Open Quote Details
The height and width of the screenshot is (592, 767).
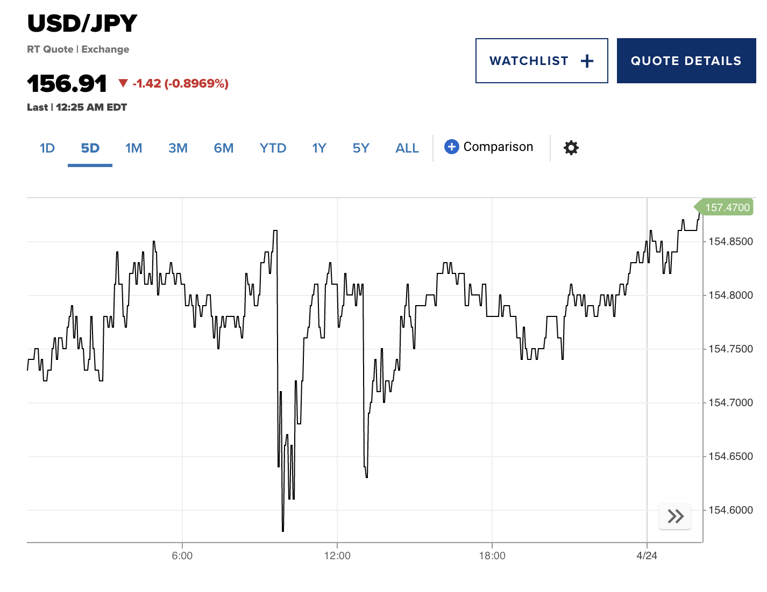(686, 61)
